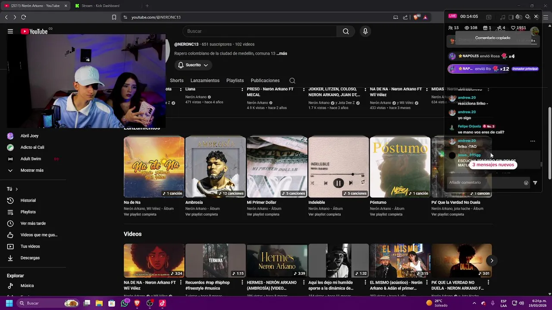Switch to the Shorts tab
This screenshot has height=310, width=552.
click(x=176, y=81)
